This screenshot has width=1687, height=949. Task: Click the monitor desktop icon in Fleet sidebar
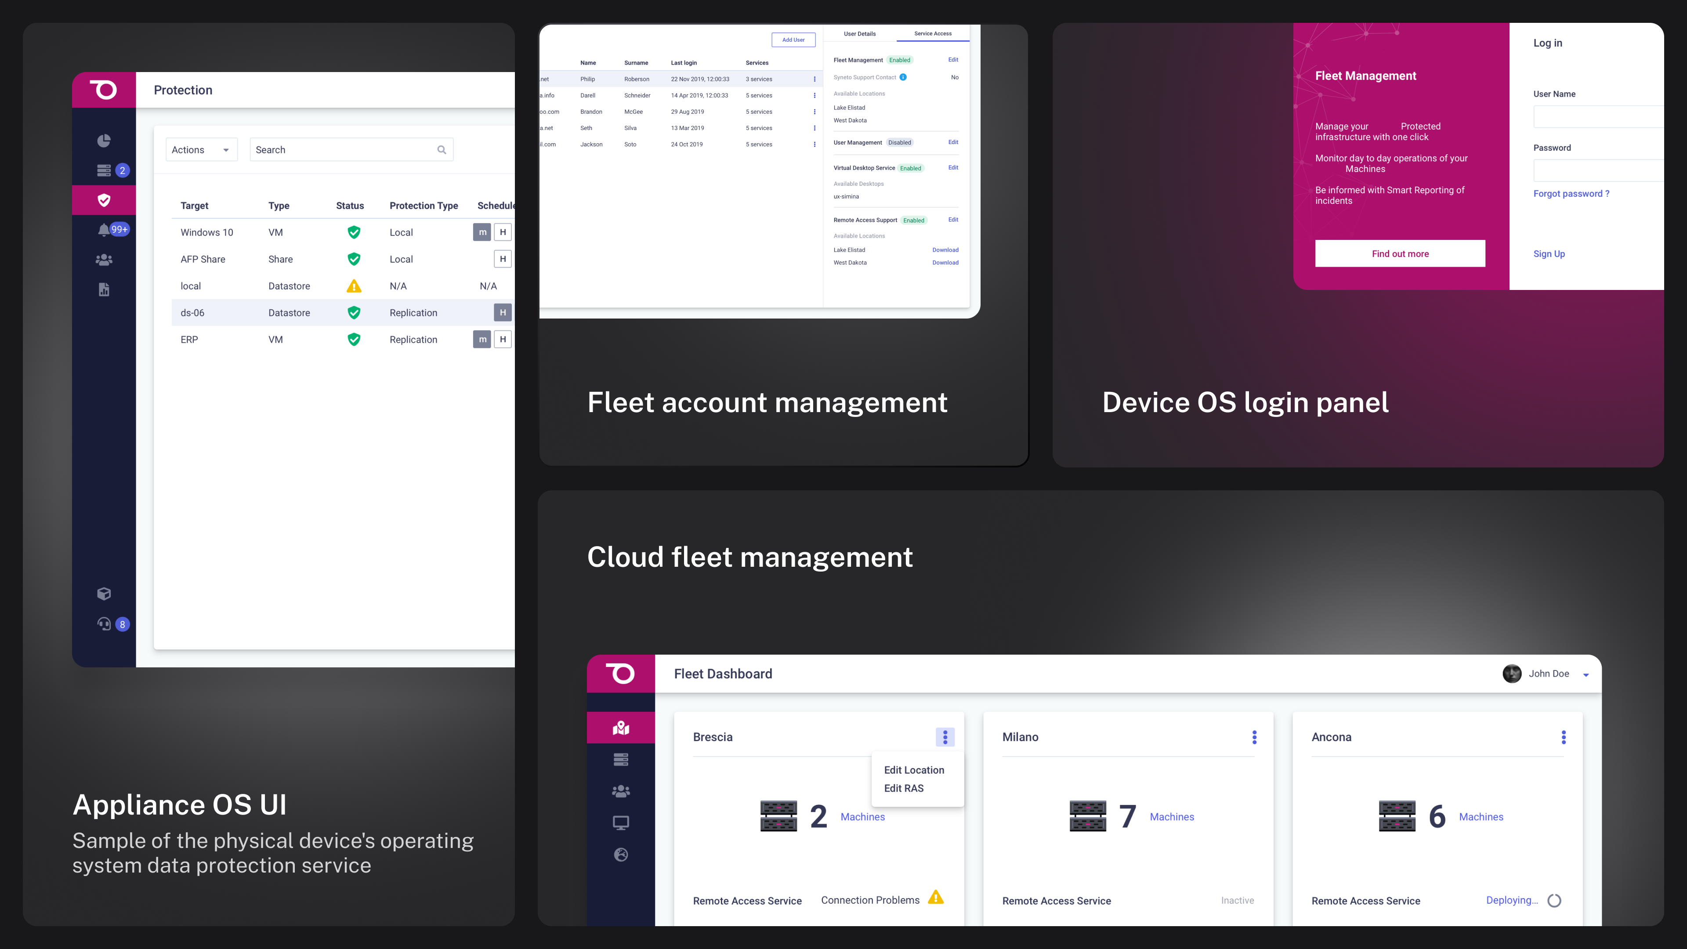pos(620,822)
